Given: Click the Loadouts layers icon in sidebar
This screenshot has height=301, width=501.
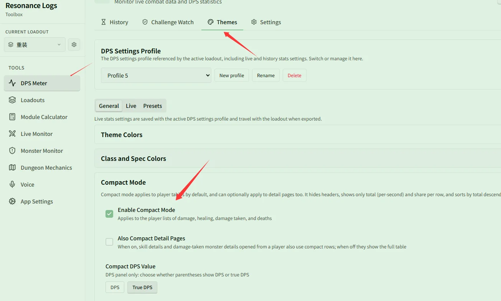Looking at the screenshot, I should pos(12,100).
